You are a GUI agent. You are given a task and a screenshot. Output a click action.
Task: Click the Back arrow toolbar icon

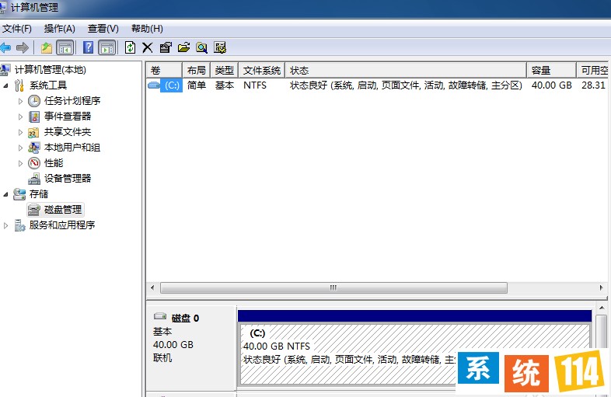click(x=5, y=48)
